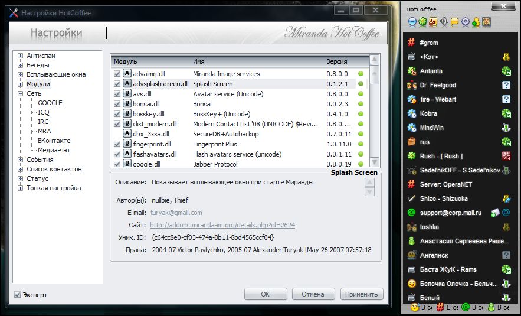Disable the fingerprint.dll module checkbox
521x316 pixels.
117,144
